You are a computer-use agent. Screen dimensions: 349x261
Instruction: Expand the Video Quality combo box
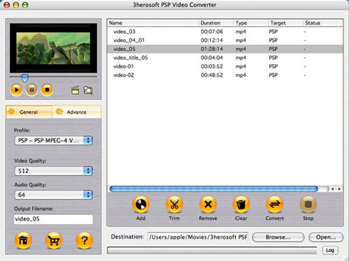tap(54, 171)
